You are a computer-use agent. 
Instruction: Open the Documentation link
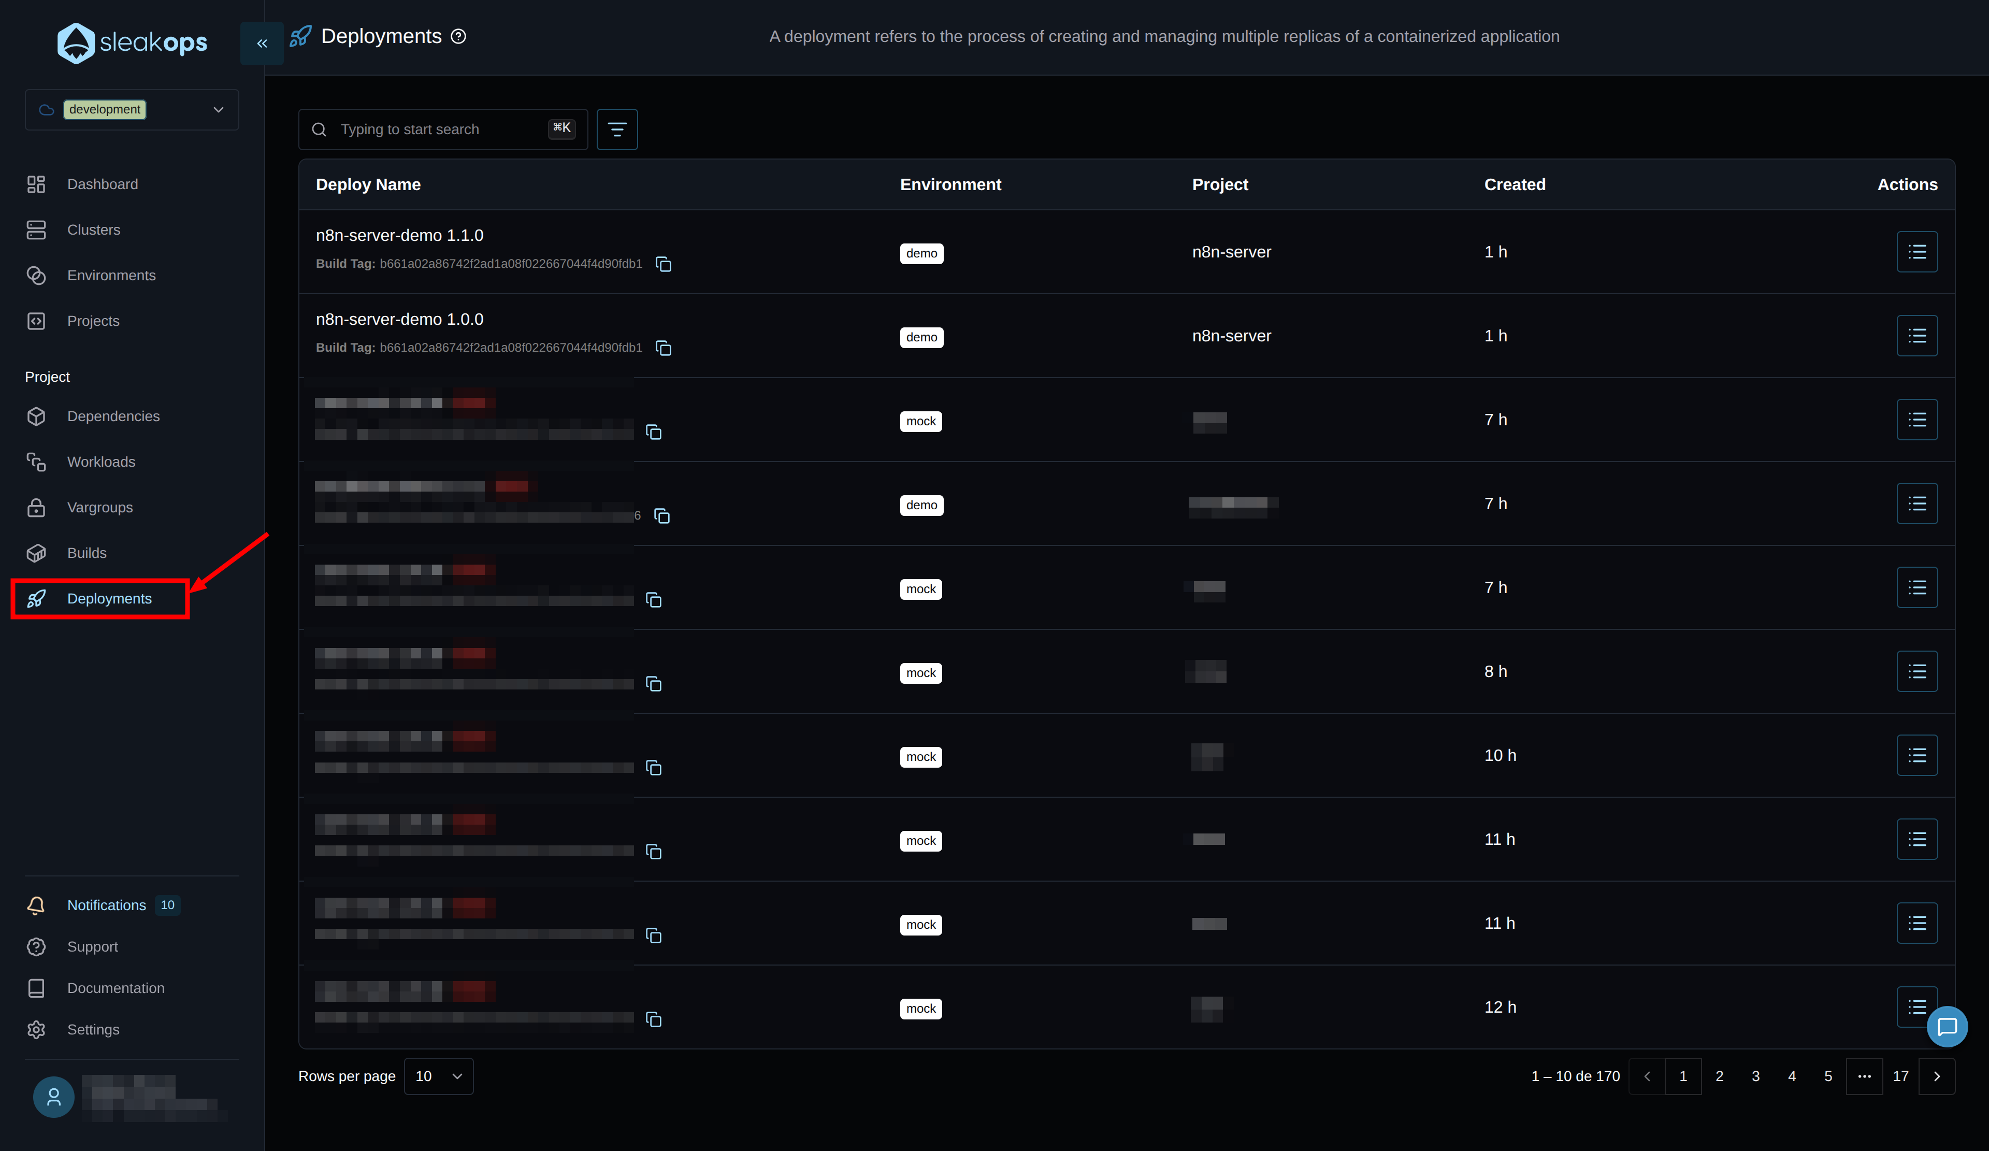(x=115, y=988)
